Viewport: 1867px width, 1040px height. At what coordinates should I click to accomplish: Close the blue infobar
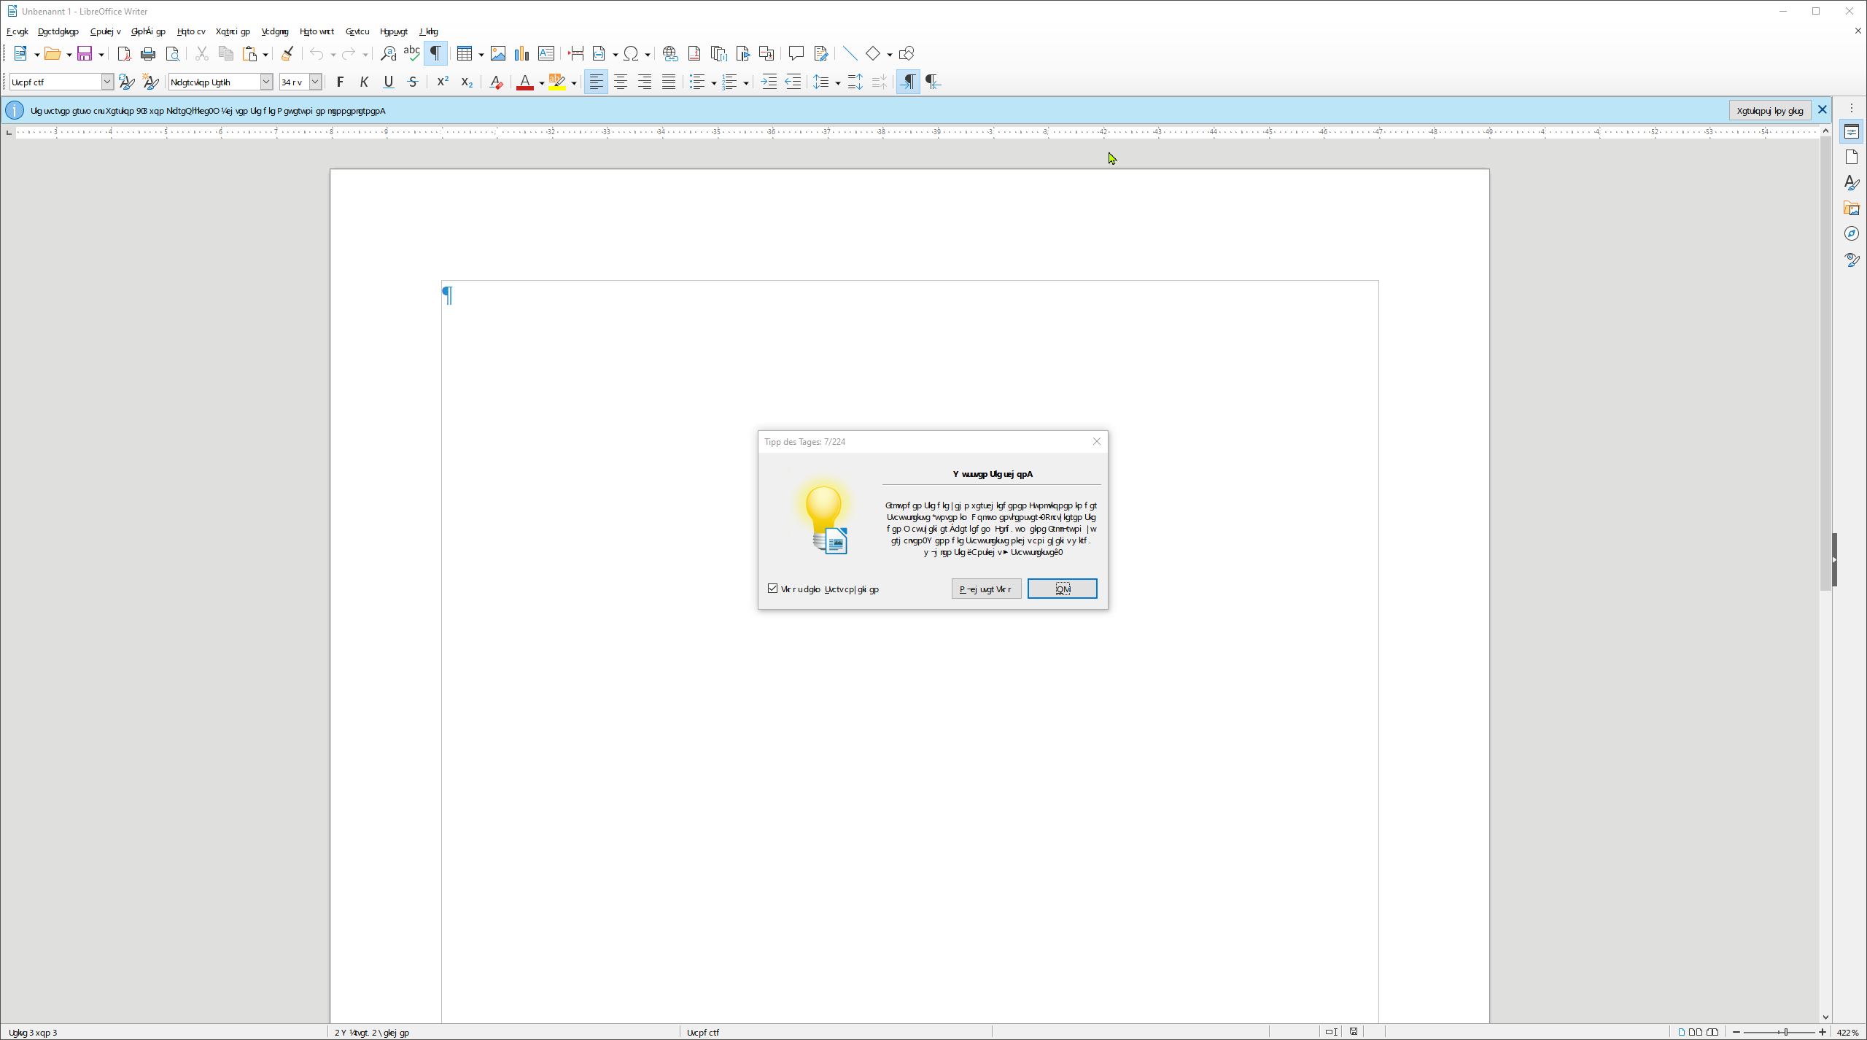click(x=1823, y=109)
